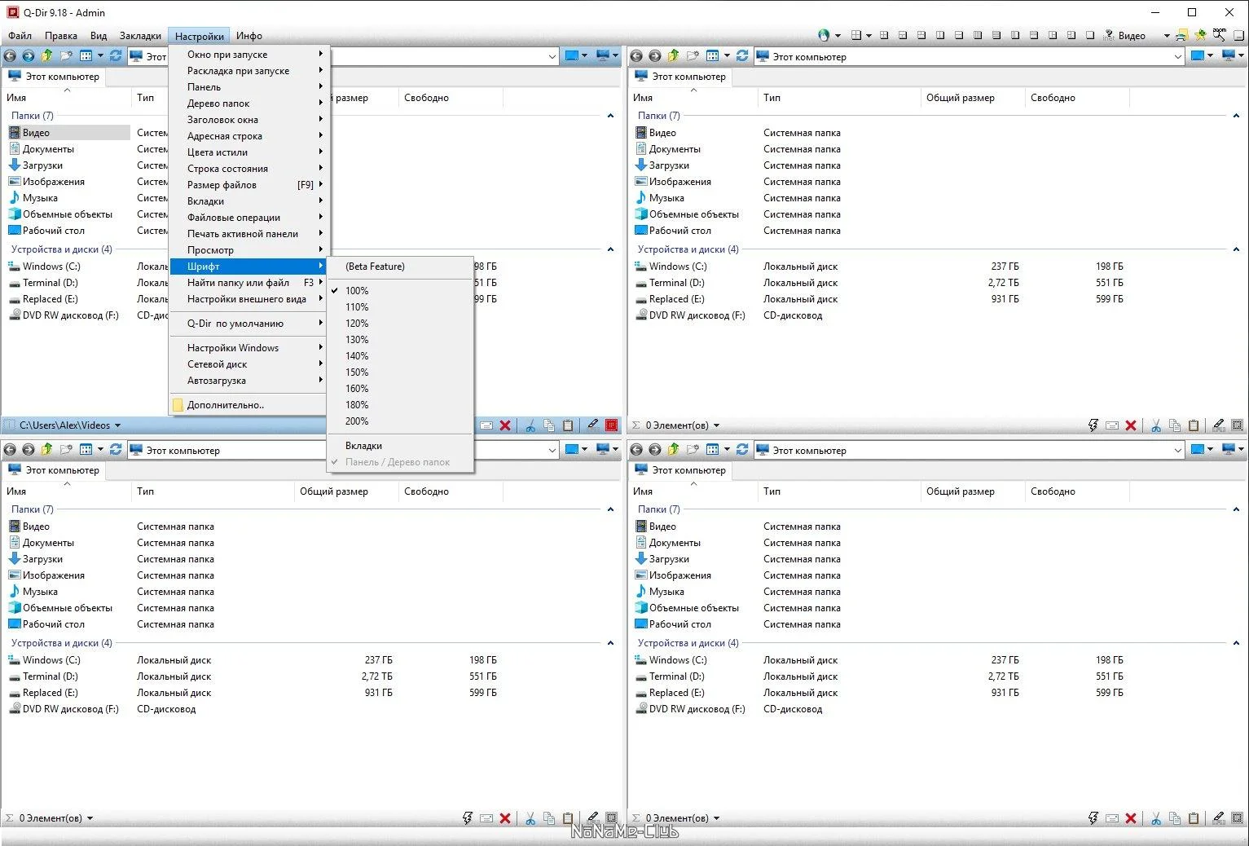
Task: Click Вкладки in the font submenu
Action: [363, 446]
